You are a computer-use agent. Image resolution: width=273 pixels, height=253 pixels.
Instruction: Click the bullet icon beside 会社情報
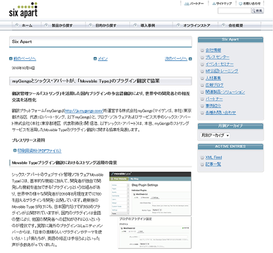(202, 50)
